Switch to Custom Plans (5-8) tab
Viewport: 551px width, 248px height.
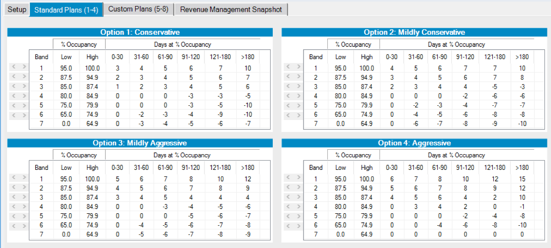click(x=138, y=10)
